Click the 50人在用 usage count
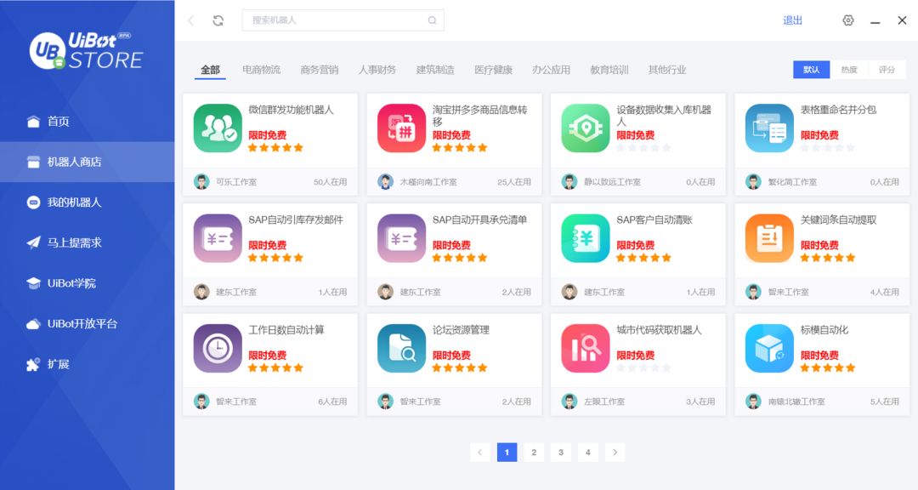 click(x=330, y=182)
